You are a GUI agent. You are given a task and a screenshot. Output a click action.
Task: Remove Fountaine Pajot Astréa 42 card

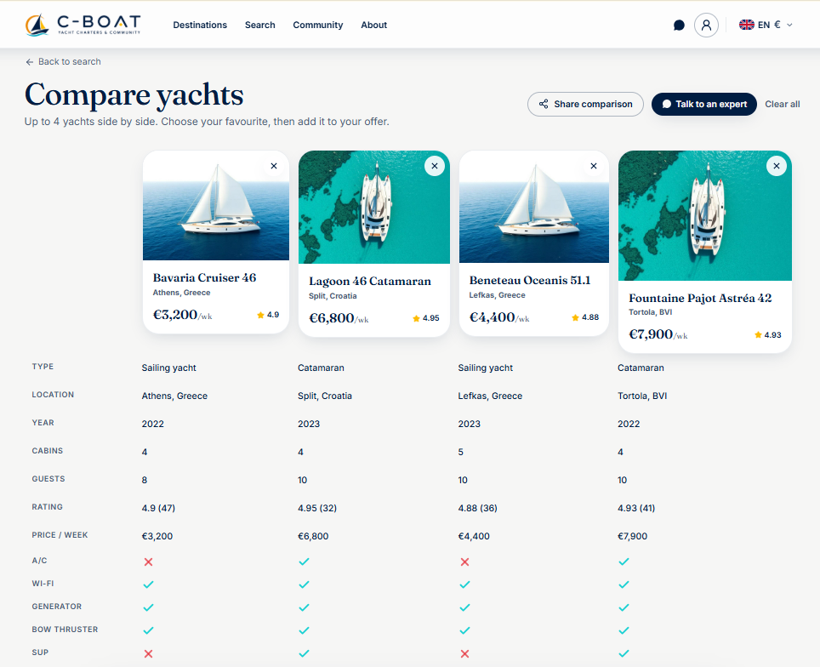tap(777, 166)
